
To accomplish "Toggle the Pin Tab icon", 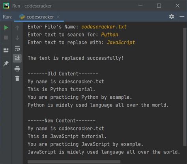I will coord(6,64).
